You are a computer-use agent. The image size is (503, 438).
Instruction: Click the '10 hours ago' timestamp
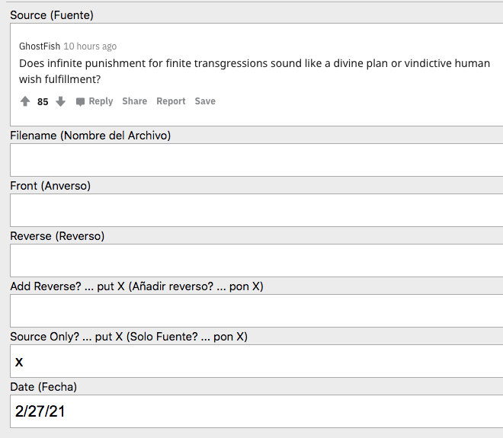[90, 46]
